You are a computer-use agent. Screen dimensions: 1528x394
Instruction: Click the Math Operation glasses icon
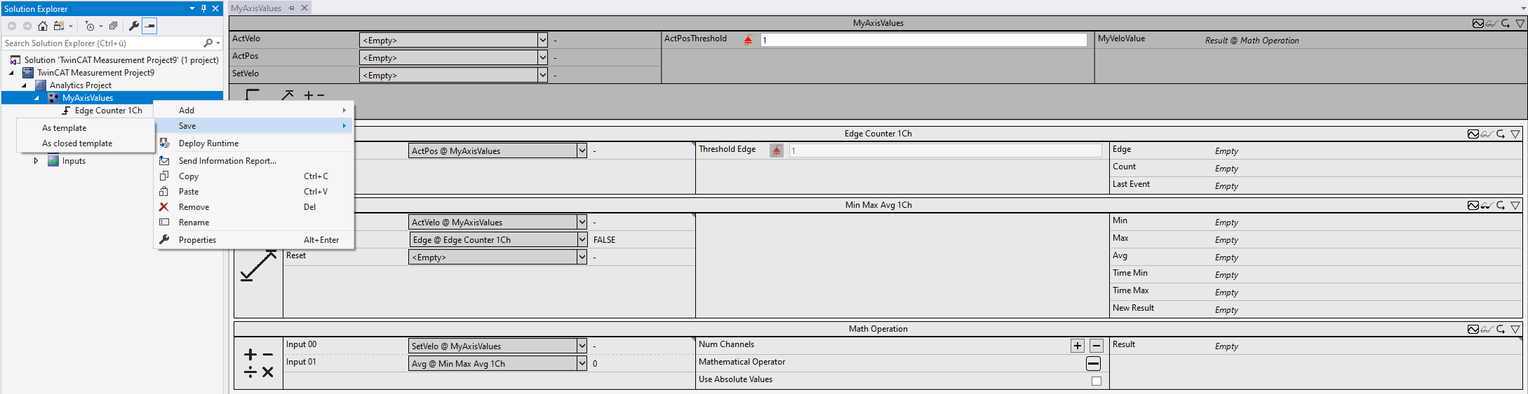(1487, 329)
